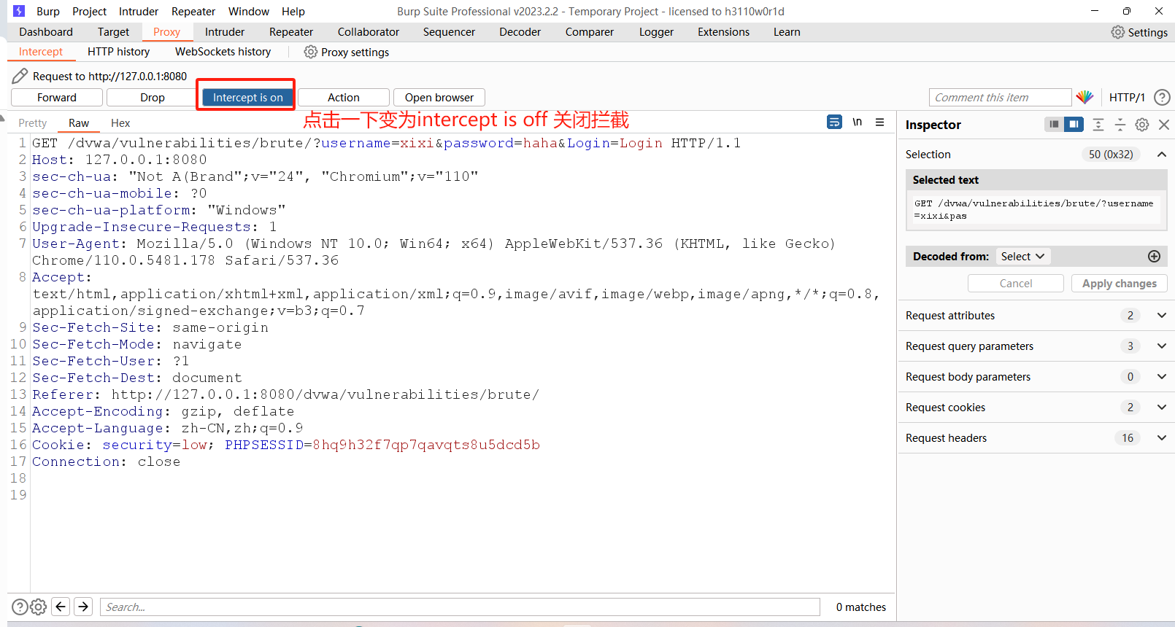This screenshot has width=1175, height=627.
Task: Expand Request cookies section
Action: 1162,407
